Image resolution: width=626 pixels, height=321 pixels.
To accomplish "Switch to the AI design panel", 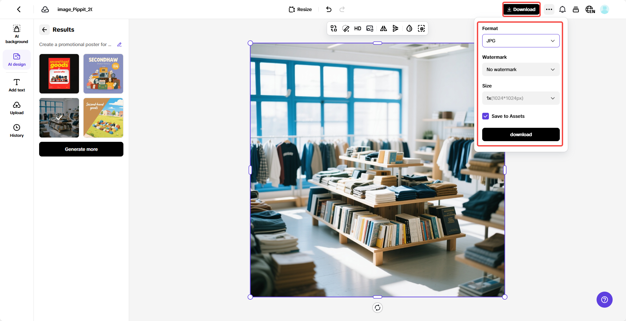I will pyautogui.click(x=17, y=60).
